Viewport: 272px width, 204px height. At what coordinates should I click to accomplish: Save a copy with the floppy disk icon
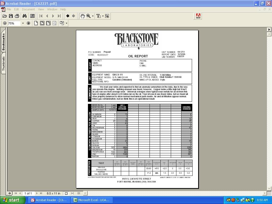[x=11, y=16]
